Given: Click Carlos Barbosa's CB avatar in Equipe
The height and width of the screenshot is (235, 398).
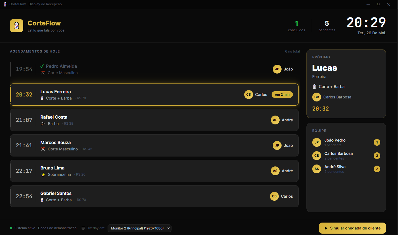Looking at the screenshot, I should click(317, 156).
